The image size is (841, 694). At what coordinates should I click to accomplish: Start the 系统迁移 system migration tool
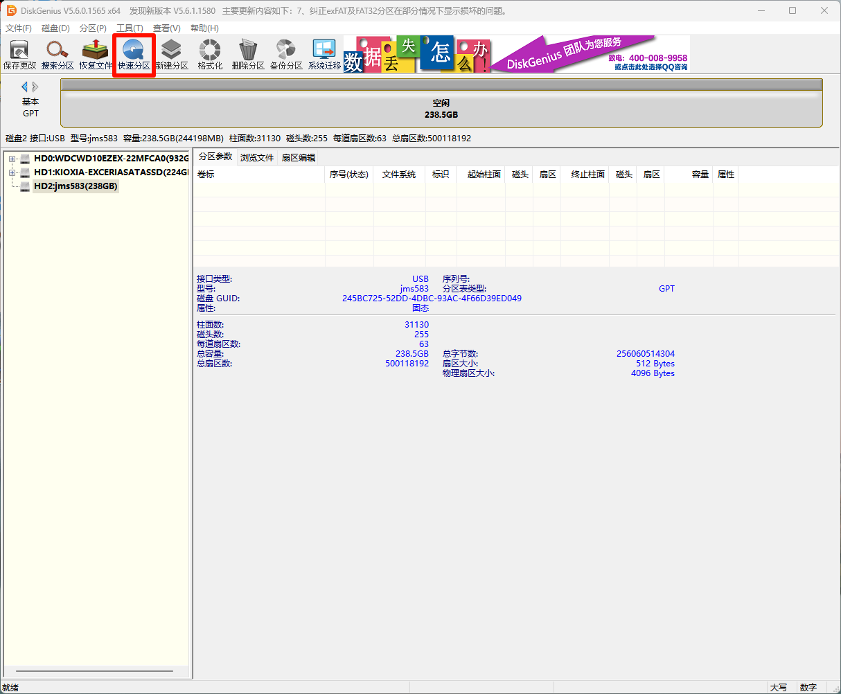pyautogui.click(x=324, y=54)
